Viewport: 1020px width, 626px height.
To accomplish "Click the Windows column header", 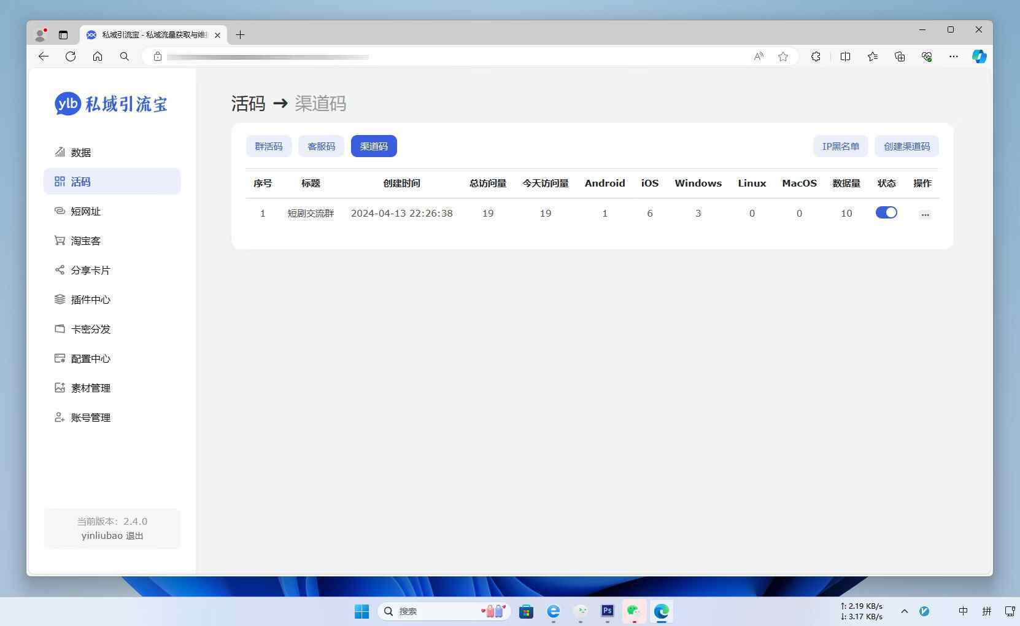I will pos(698,184).
